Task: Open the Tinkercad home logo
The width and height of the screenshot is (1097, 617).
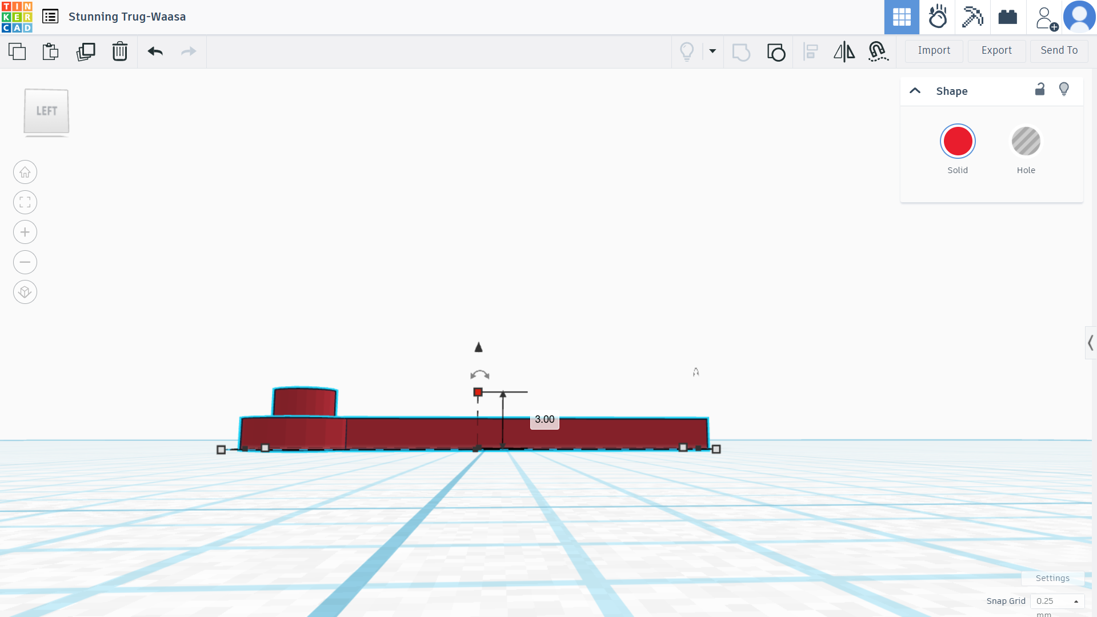Action: pos(17,17)
